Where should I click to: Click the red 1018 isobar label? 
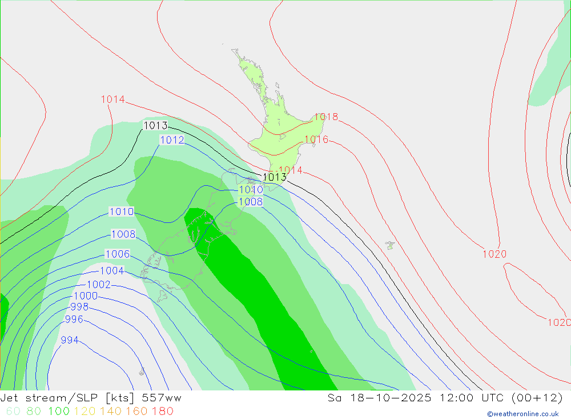click(326, 117)
